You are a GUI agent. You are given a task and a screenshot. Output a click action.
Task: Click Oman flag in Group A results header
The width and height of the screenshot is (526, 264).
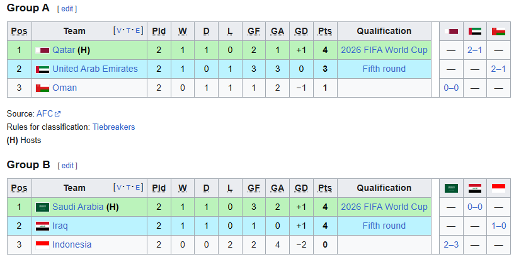coord(498,31)
